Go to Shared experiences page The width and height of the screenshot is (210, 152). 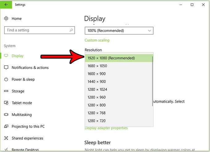[x=27, y=138]
